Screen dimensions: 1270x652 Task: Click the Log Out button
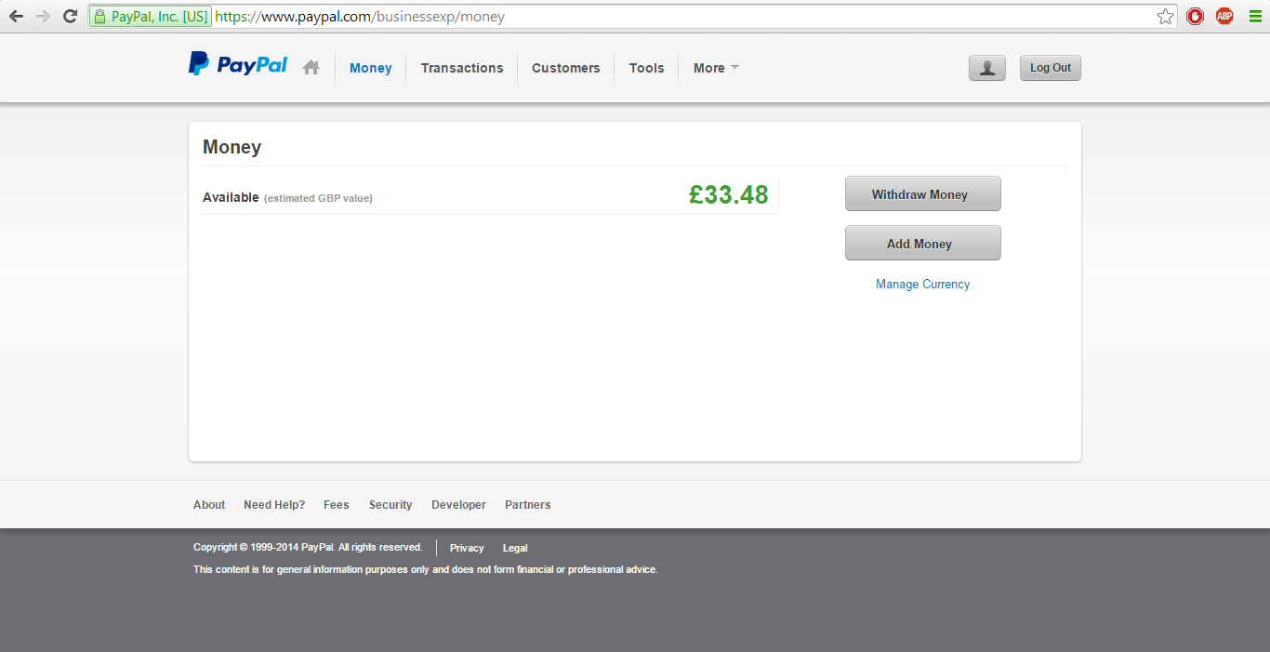pos(1051,68)
